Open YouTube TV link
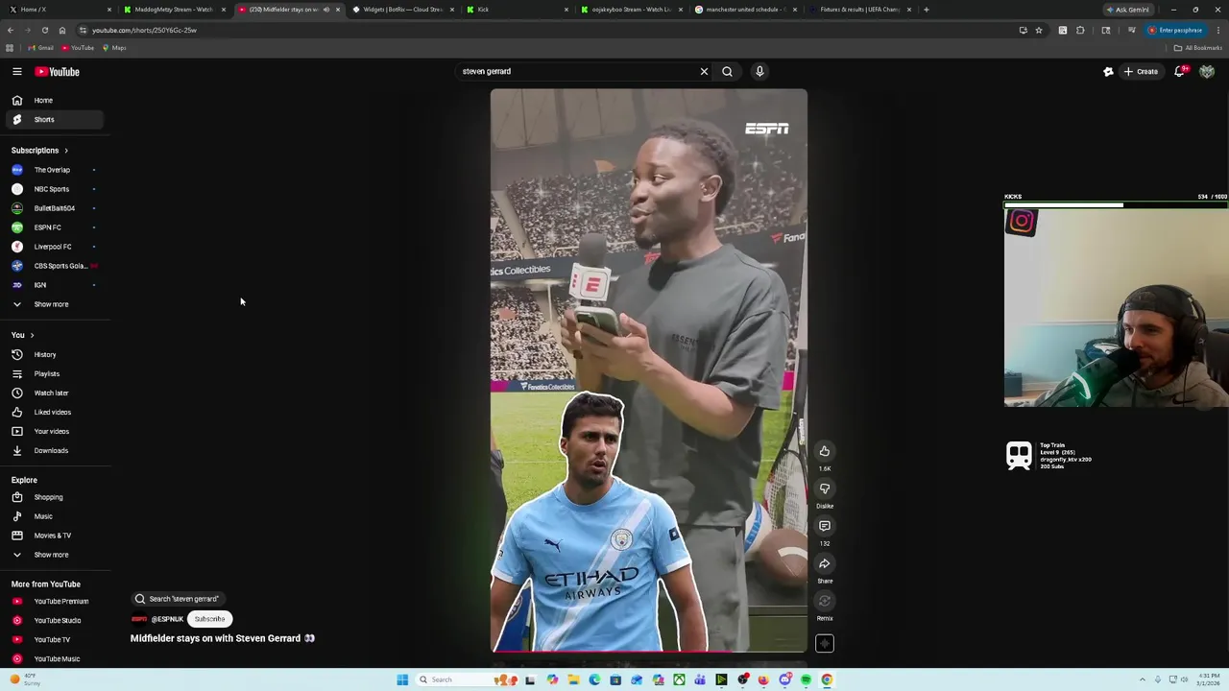Image resolution: width=1229 pixels, height=691 pixels. tap(55, 639)
